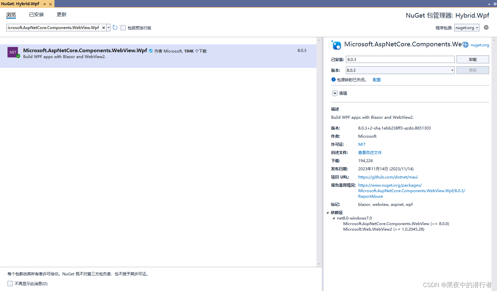Click the info icon beside 包源映射已关闭
This screenshot has height=291, width=497.
(x=333, y=79)
